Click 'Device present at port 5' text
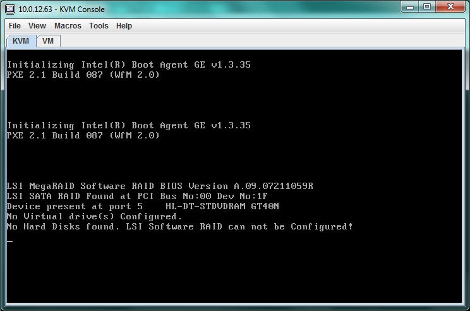The width and height of the screenshot is (470, 311). (75, 206)
